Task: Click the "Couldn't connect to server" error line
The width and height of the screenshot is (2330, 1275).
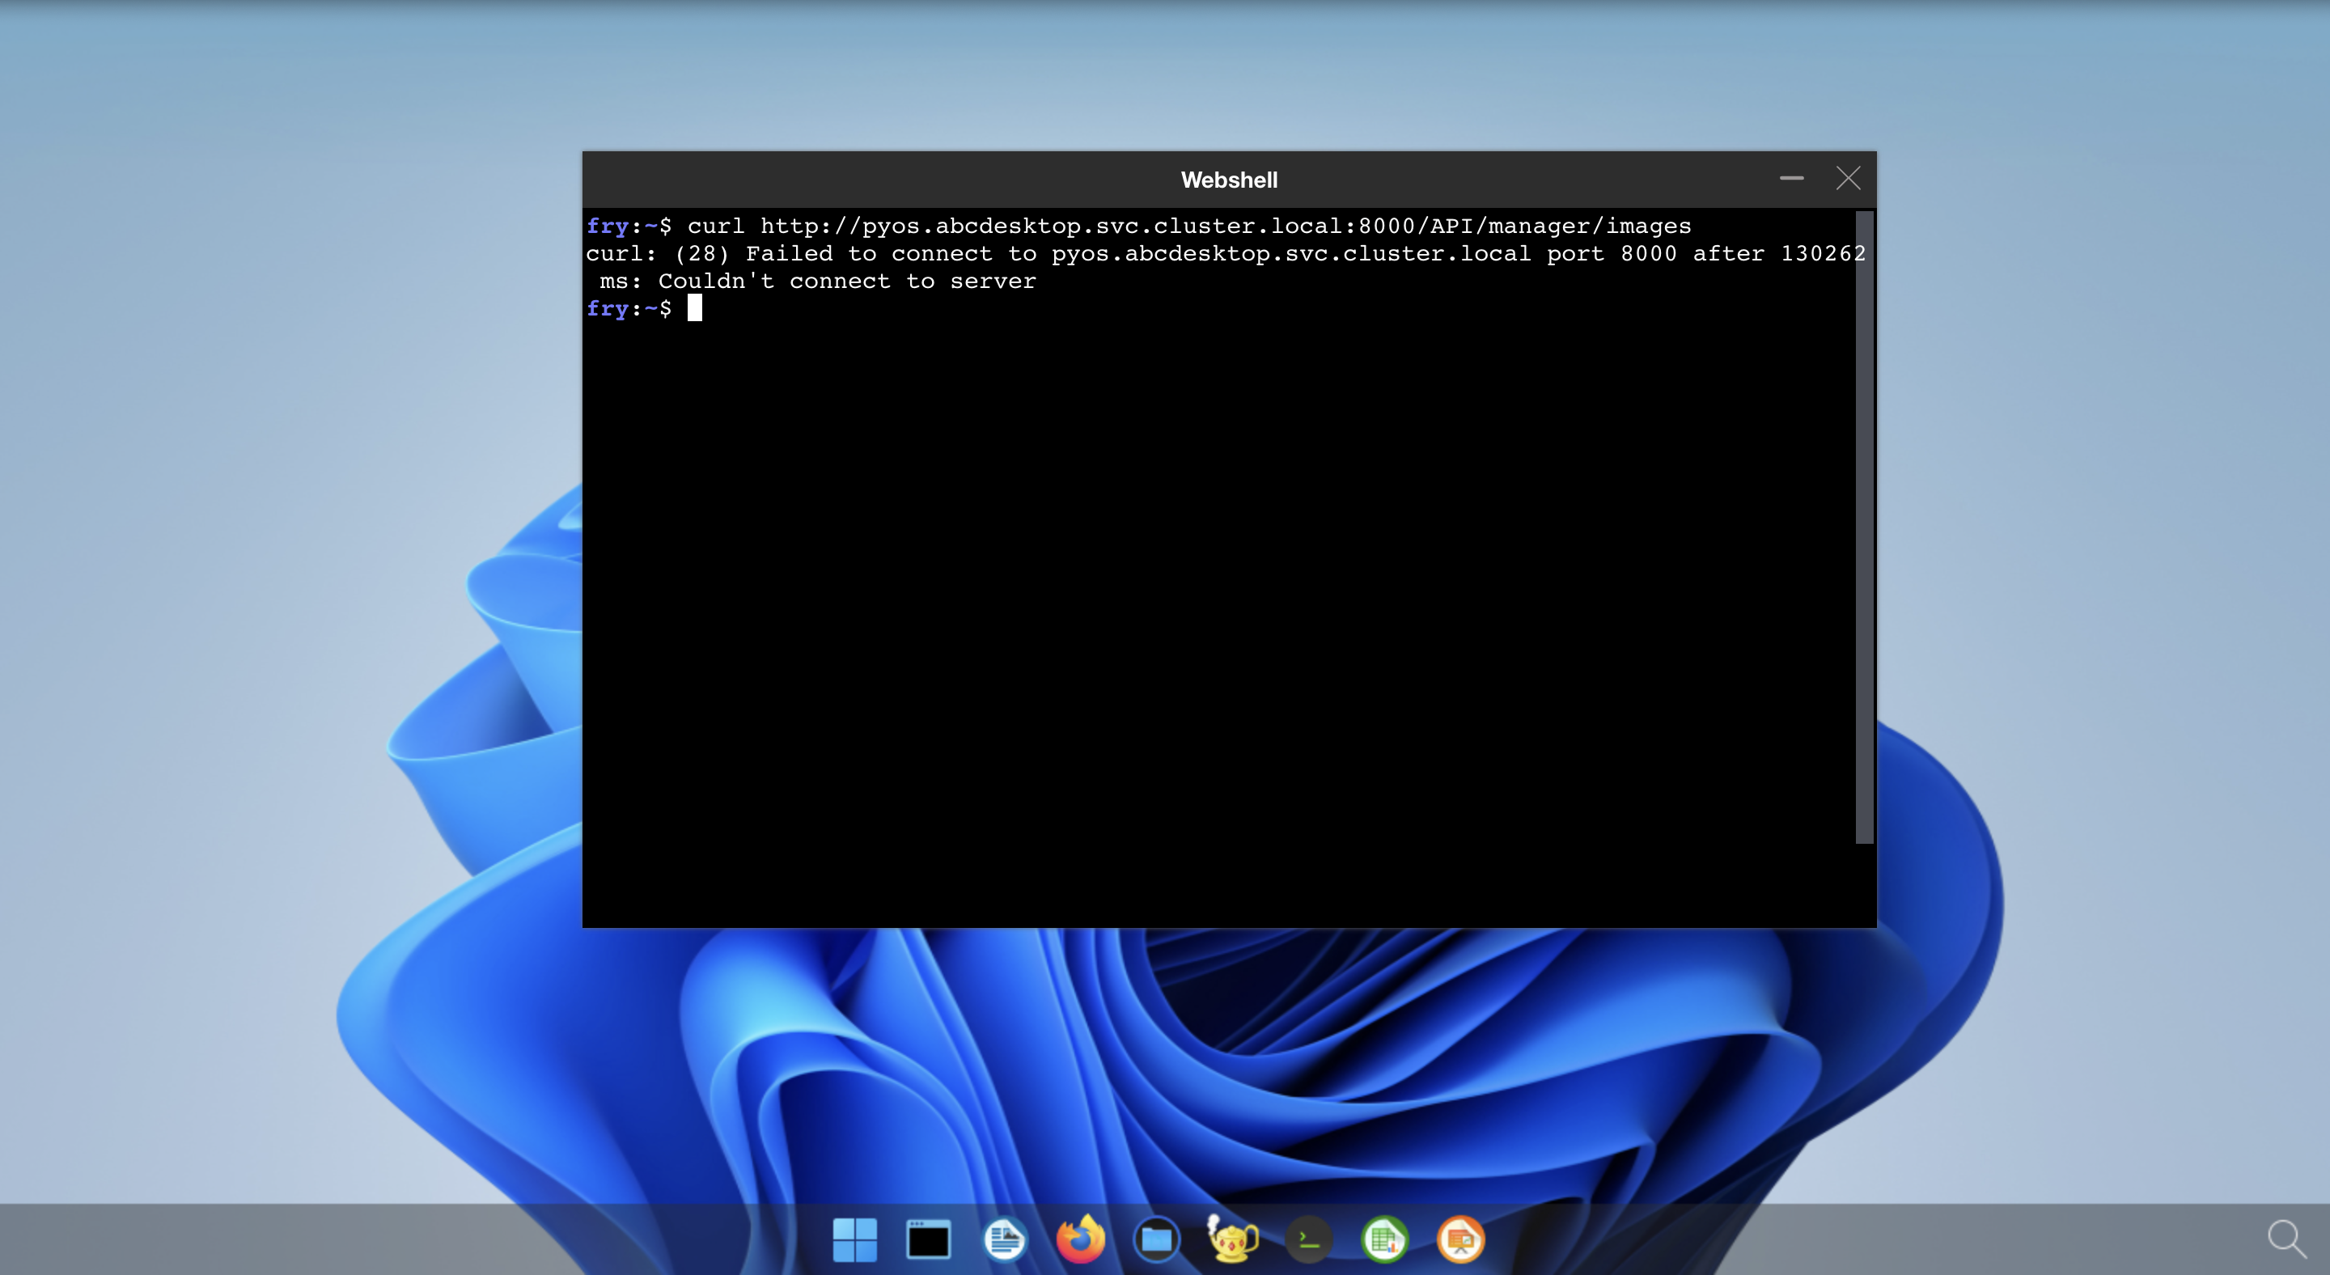Action: click(x=846, y=282)
